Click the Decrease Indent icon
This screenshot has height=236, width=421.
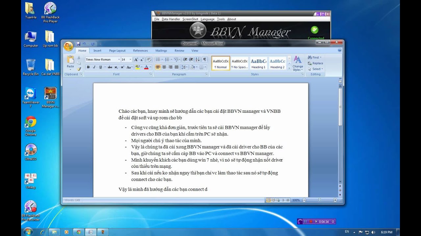click(x=185, y=59)
